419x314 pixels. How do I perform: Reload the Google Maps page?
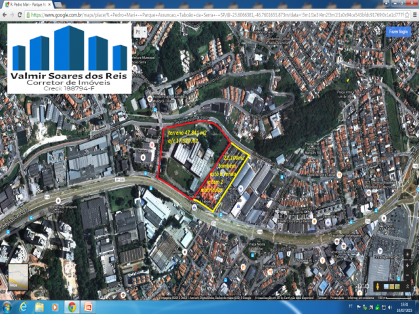20,15
